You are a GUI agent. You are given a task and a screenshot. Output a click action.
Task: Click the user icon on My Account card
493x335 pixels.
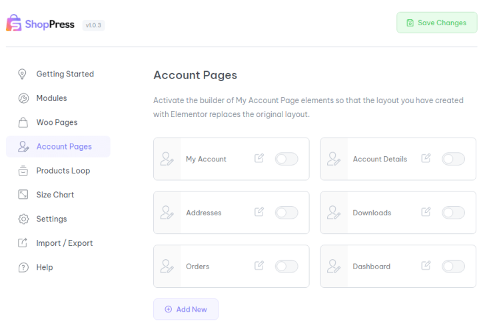tap(167, 159)
